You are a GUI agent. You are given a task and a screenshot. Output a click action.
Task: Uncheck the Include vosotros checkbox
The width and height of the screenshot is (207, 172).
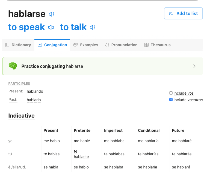[x=171, y=100]
